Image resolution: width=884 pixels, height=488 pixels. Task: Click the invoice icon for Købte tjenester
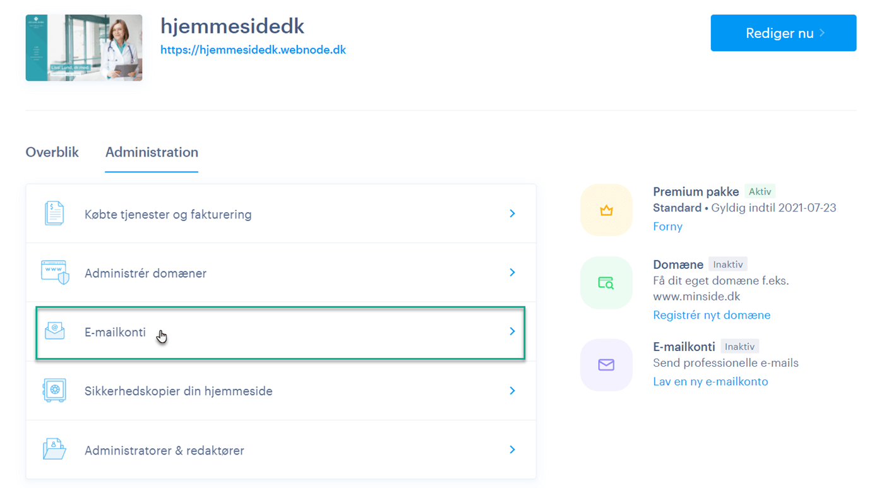point(54,213)
